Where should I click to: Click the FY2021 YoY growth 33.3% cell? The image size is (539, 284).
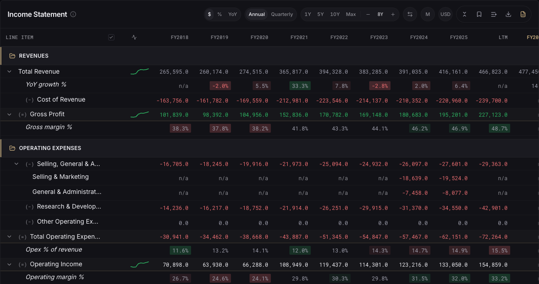click(300, 86)
